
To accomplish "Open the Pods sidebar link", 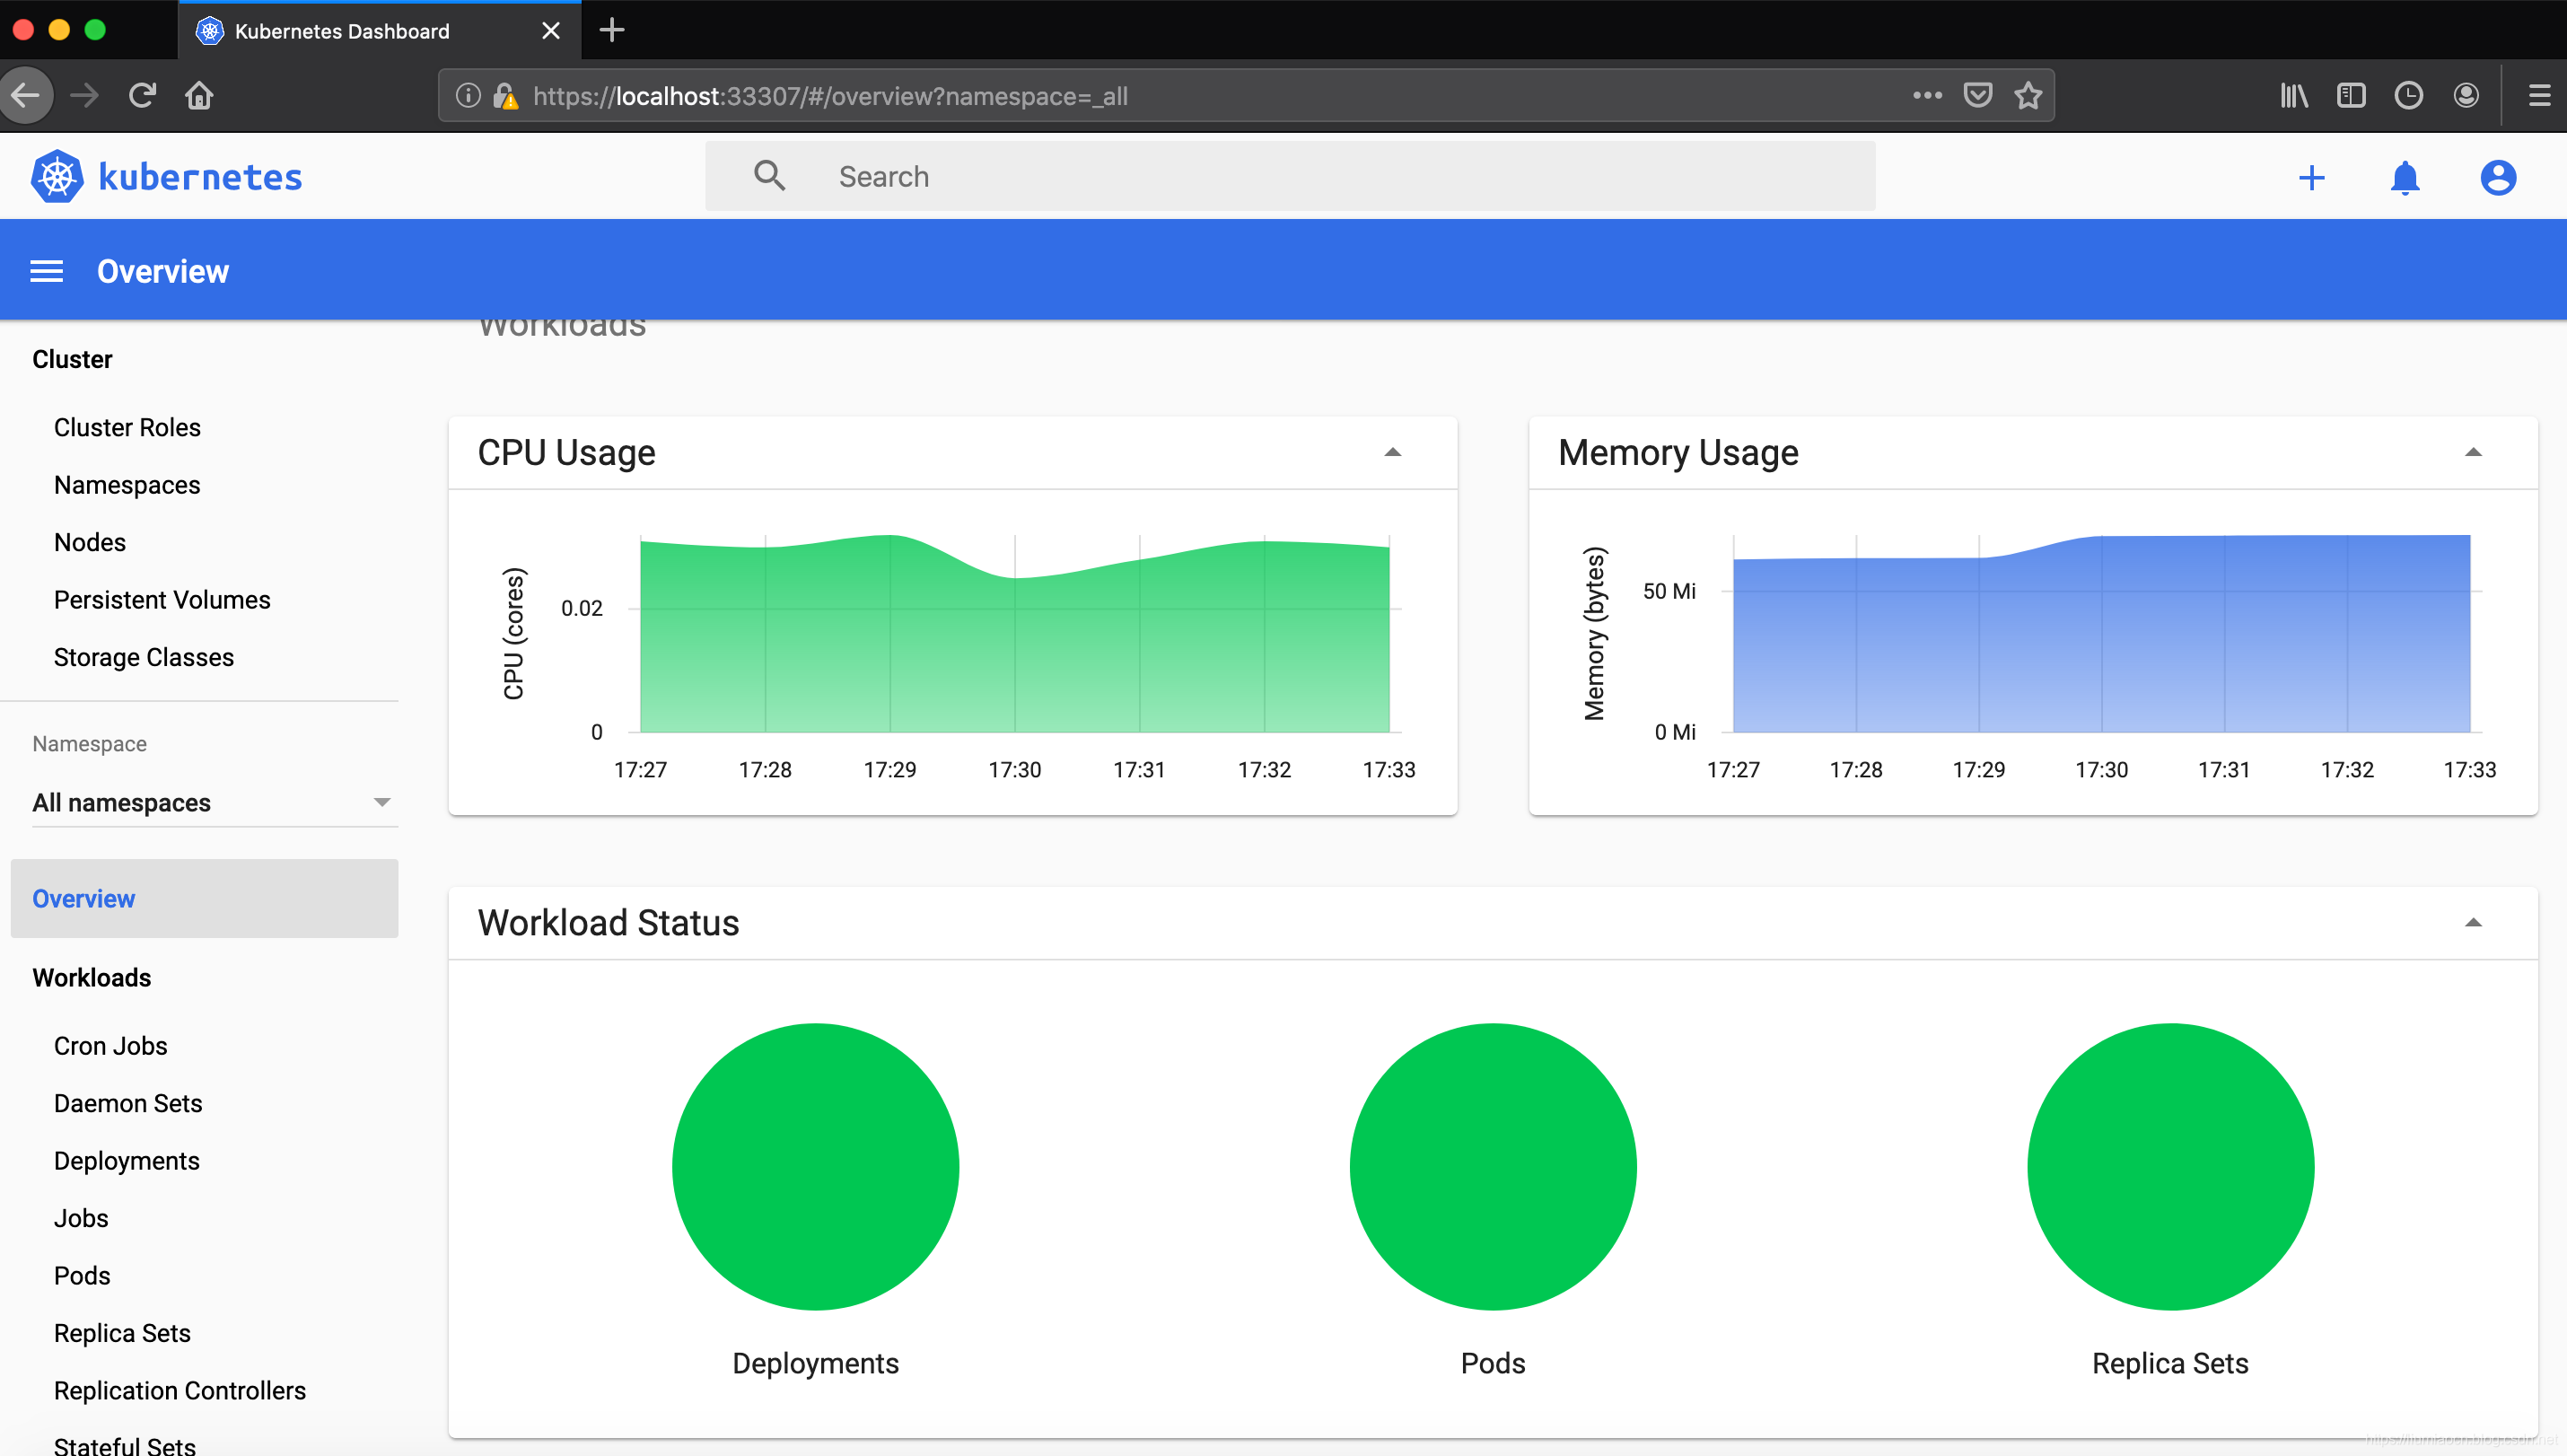I will click(x=81, y=1275).
